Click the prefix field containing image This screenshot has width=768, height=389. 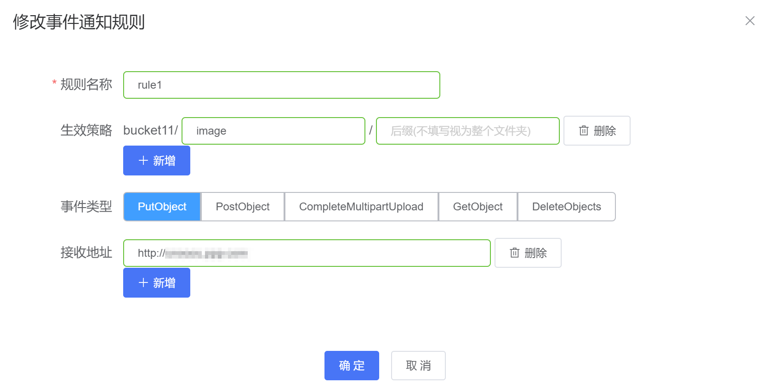coord(273,131)
